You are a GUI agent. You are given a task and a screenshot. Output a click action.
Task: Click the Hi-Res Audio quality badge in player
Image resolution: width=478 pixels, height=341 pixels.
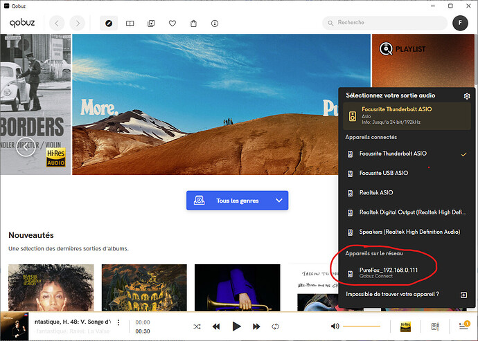tap(405, 326)
